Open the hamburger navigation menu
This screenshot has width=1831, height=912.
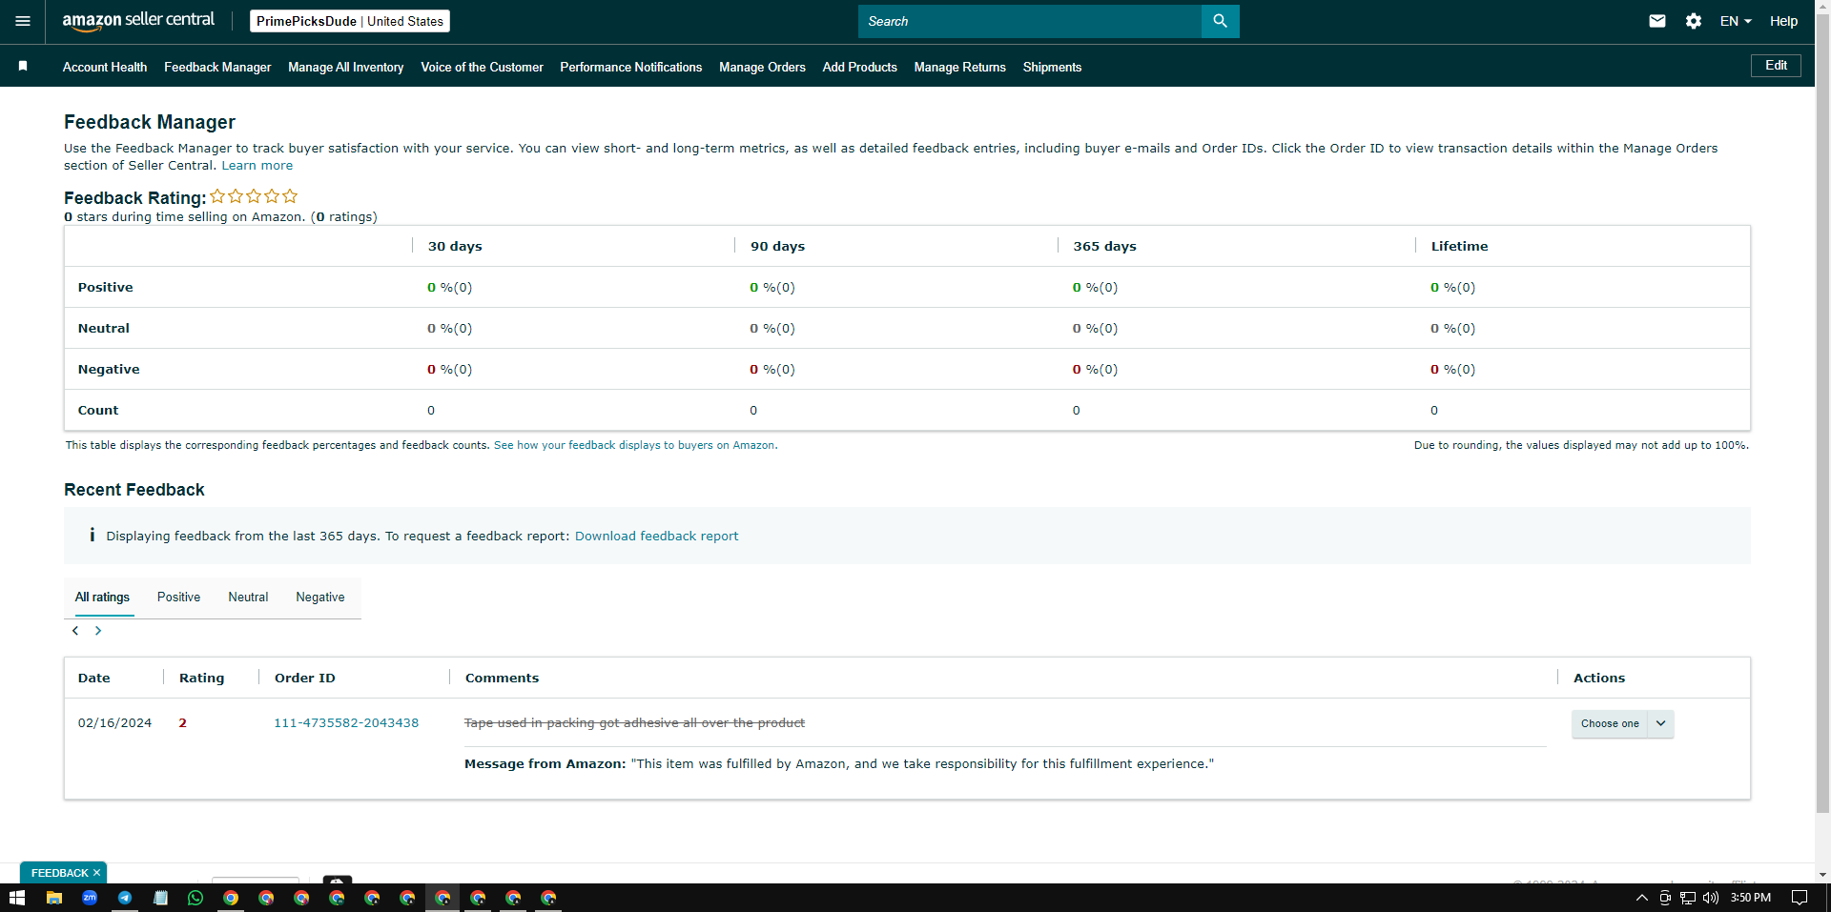[x=23, y=21]
